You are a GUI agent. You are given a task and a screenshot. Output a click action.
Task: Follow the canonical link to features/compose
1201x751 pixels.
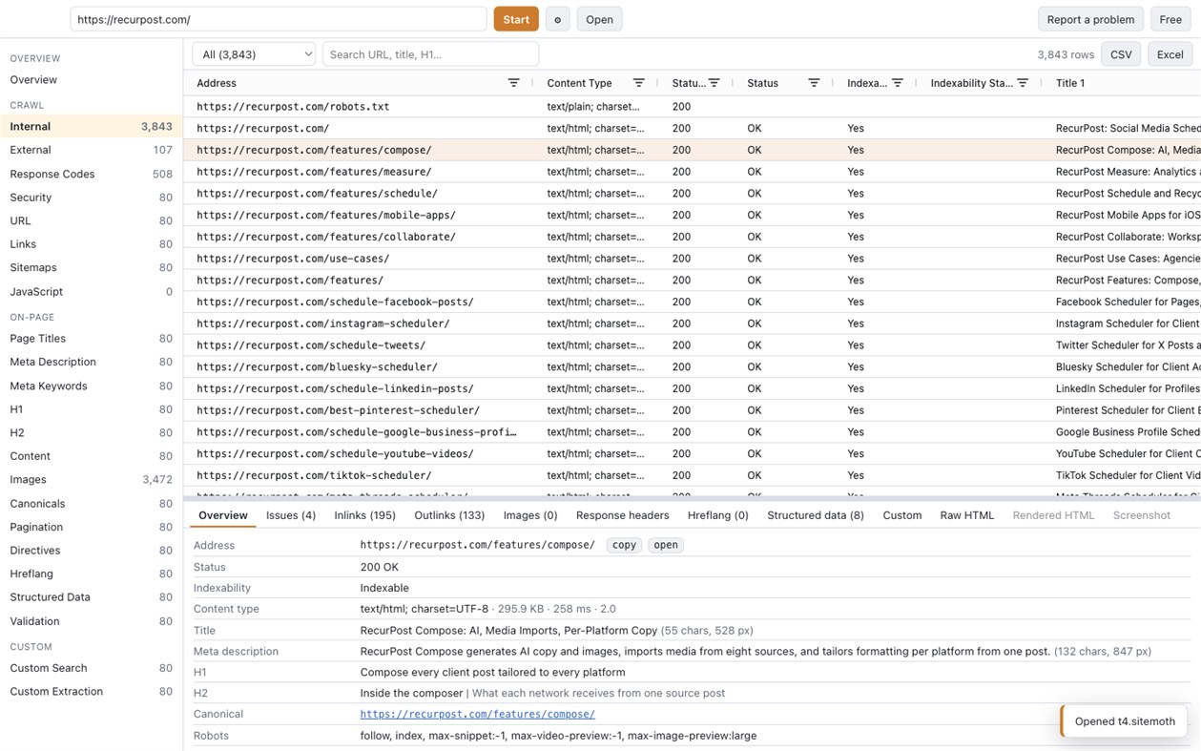(x=477, y=714)
